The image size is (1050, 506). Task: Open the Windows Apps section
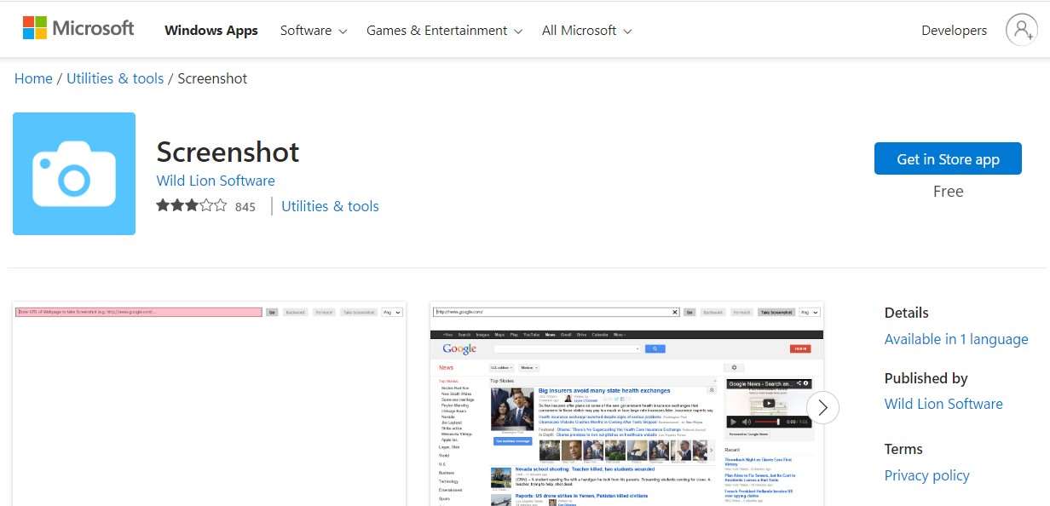pyautogui.click(x=211, y=31)
